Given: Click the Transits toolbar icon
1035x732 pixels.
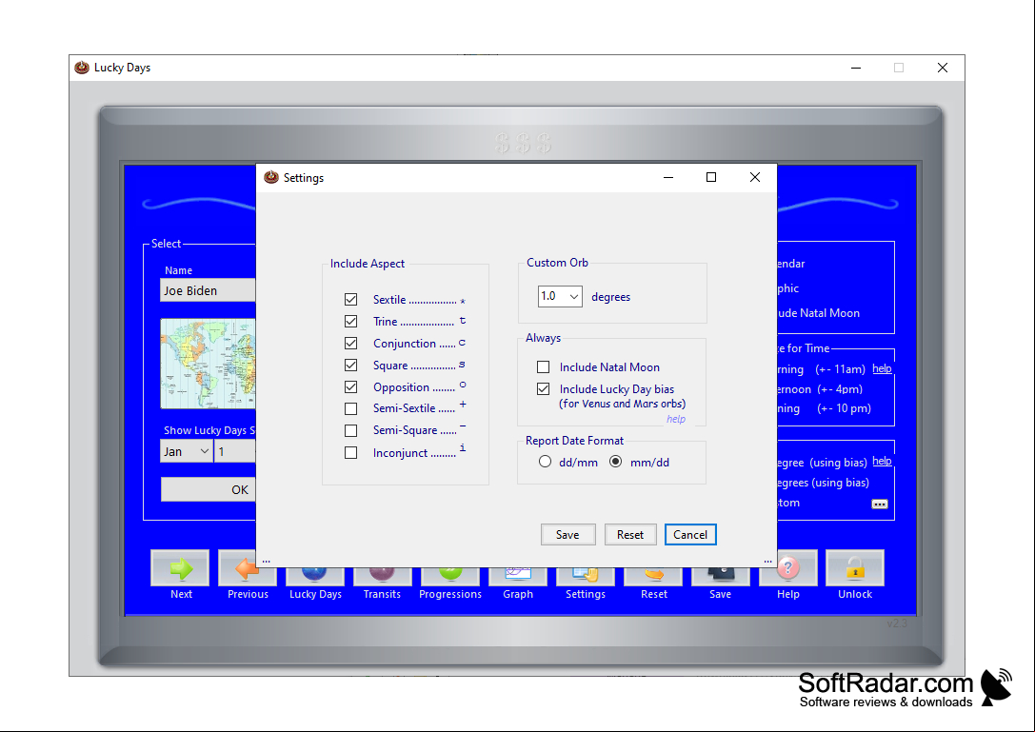Looking at the screenshot, I should pos(382,576).
